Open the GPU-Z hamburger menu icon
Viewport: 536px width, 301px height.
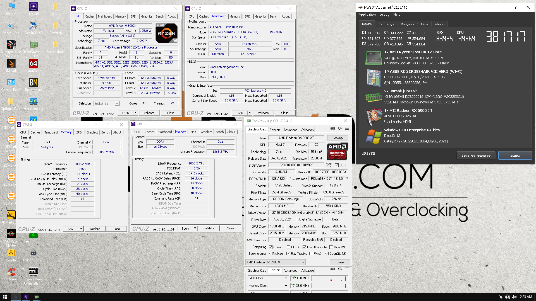[347, 128]
